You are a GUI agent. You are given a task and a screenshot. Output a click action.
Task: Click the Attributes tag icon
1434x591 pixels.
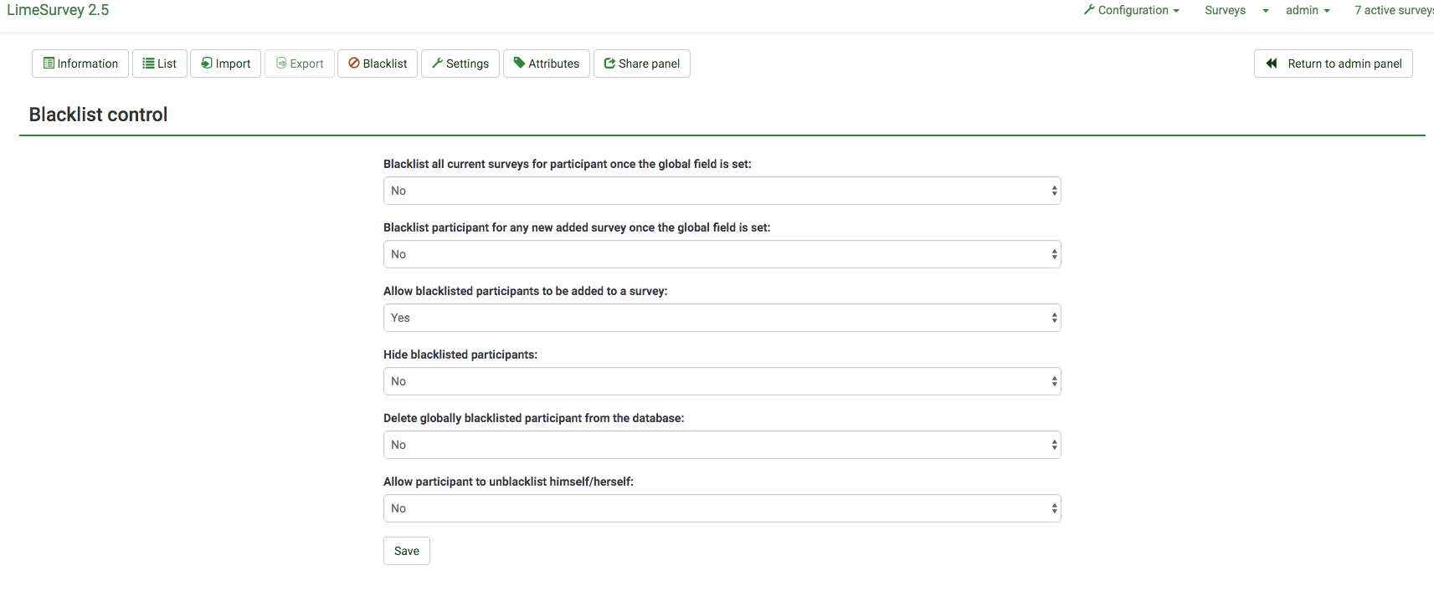click(519, 64)
